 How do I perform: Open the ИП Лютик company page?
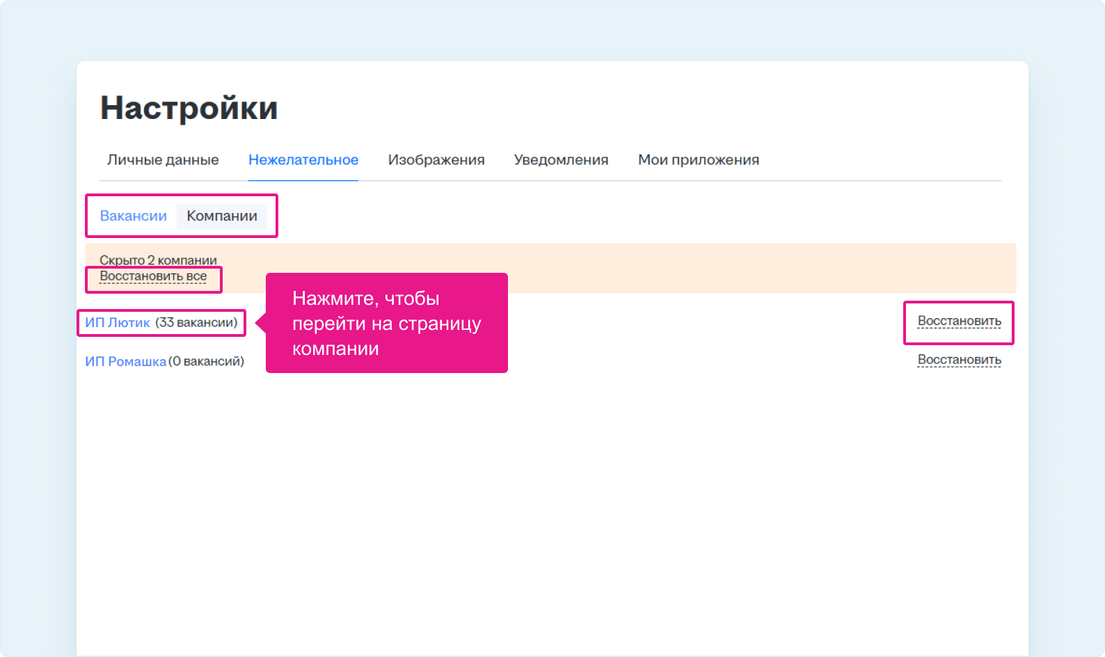pyautogui.click(x=118, y=323)
